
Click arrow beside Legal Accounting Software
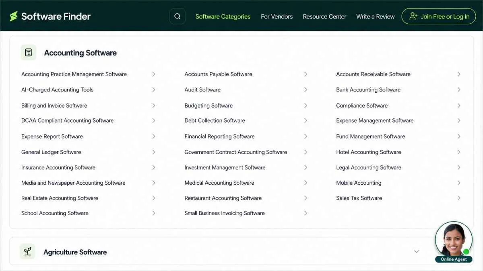click(x=459, y=167)
